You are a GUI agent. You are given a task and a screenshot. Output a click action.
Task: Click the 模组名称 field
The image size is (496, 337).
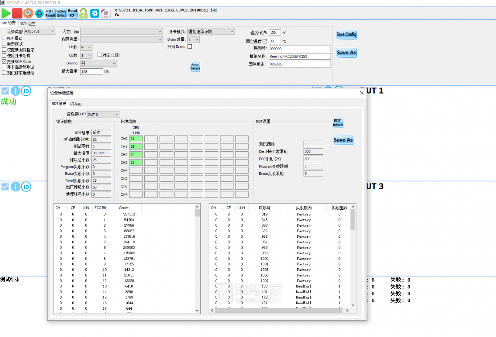click(300, 56)
